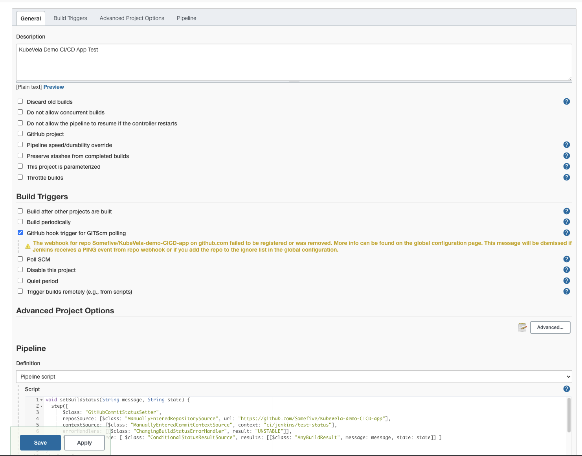582x456 pixels.
Task: Open help for the pipeline Script
Action: click(566, 389)
